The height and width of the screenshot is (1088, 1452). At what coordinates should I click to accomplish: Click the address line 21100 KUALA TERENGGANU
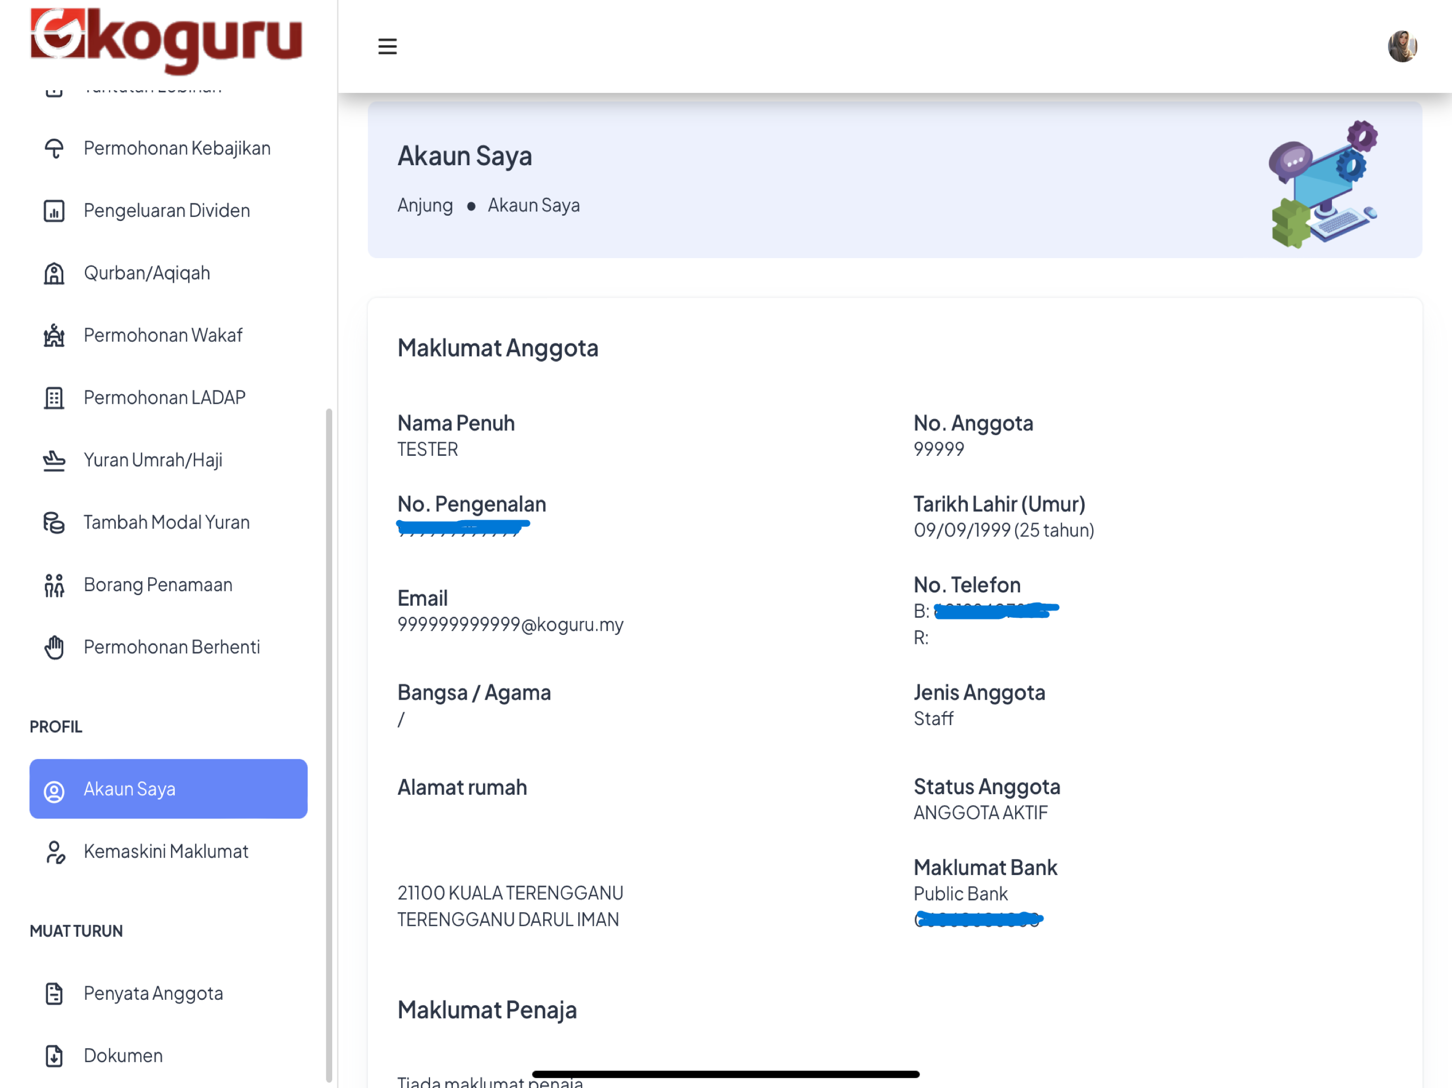click(510, 893)
